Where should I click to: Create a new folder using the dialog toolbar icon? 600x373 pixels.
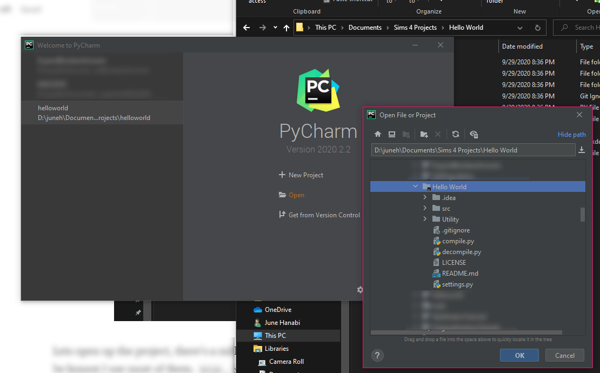click(x=424, y=134)
